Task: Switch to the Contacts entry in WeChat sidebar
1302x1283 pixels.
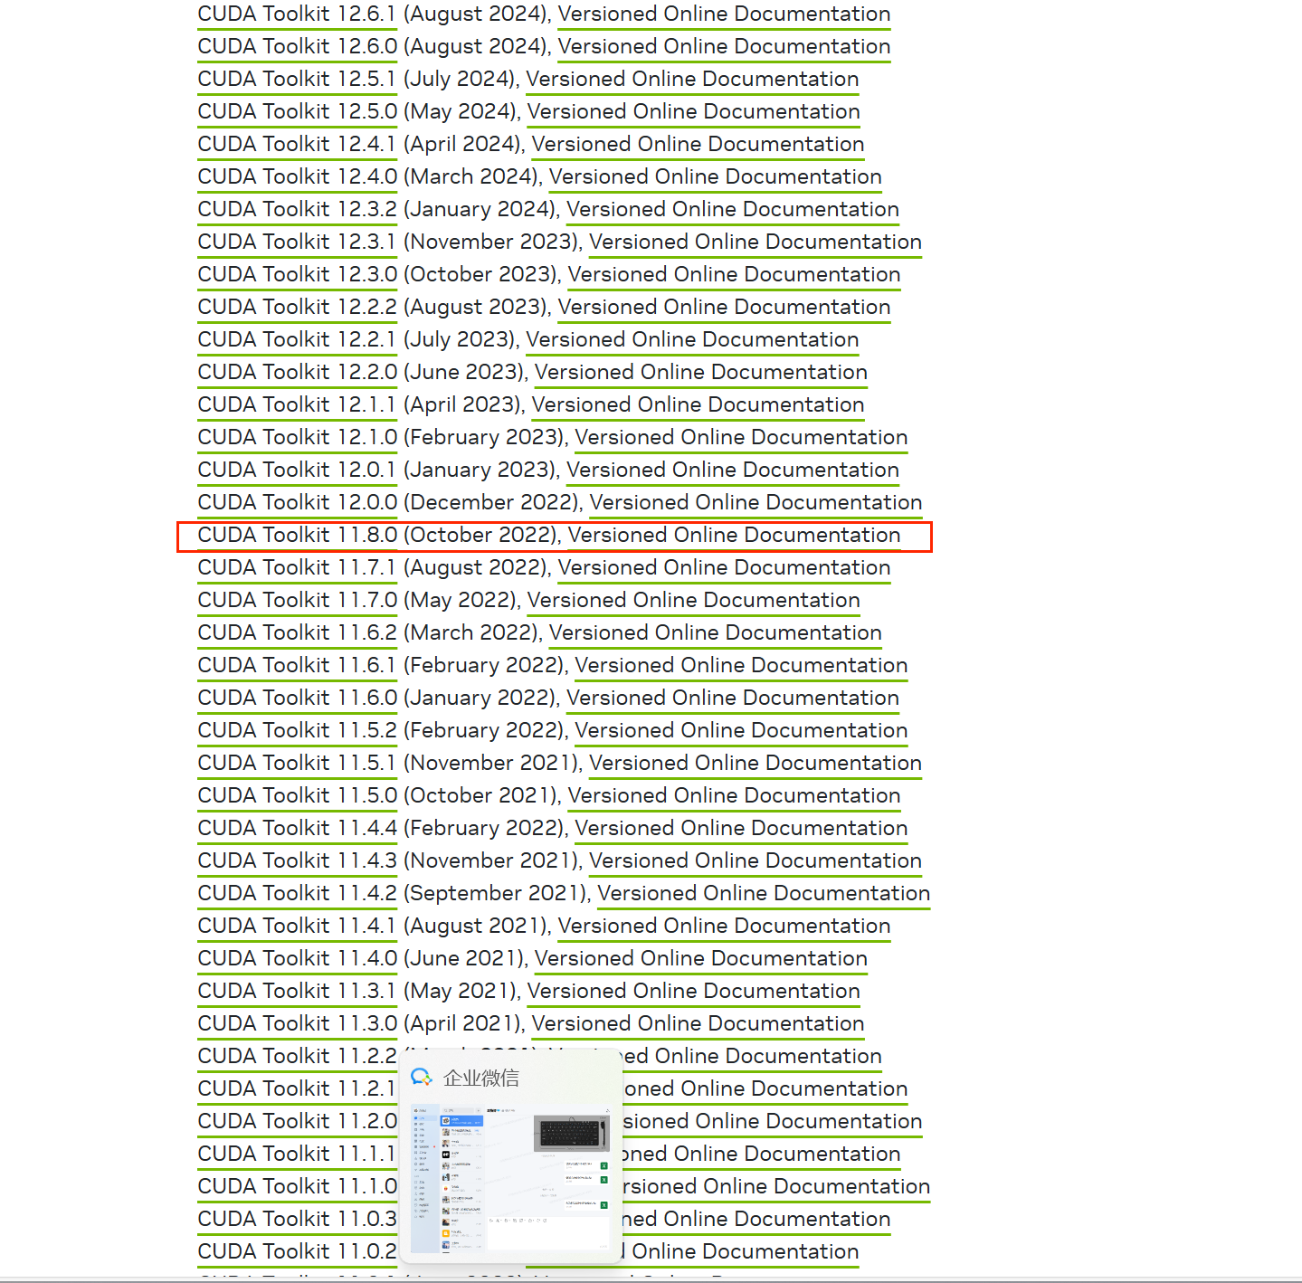Action: (x=416, y=1124)
